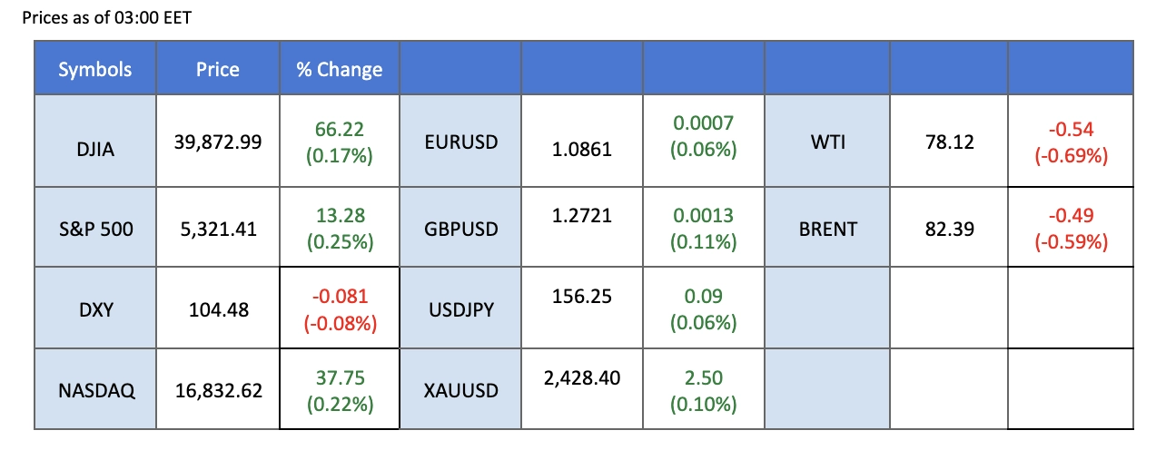The height and width of the screenshot is (450, 1166).
Task: Click the USDJPY symbol cell
Action: 460,311
